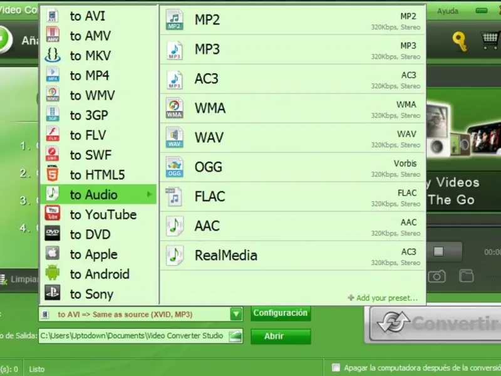Click the HTML5 shield icon
The image size is (501, 376).
click(x=53, y=174)
